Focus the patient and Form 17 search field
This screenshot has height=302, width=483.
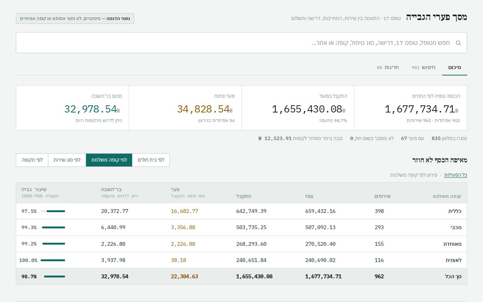241,43
